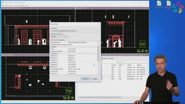Image resolution: width=185 pixels, height=104 pixels.
Task: Click the magnifier icon in the Filter box
Action: pos(118,62)
